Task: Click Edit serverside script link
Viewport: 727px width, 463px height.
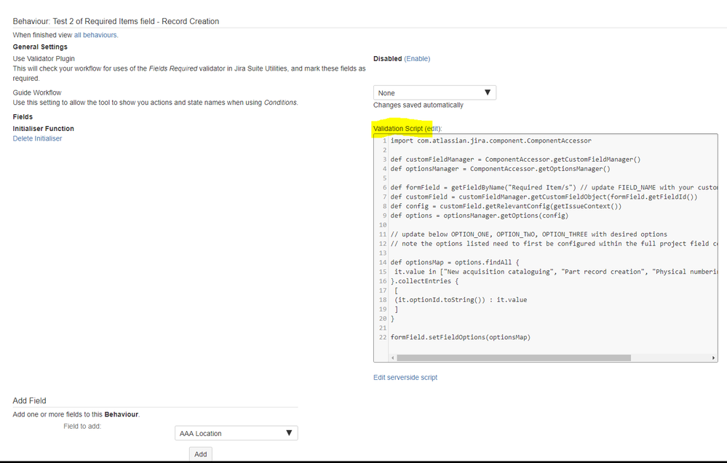Action: pyautogui.click(x=405, y=377)
